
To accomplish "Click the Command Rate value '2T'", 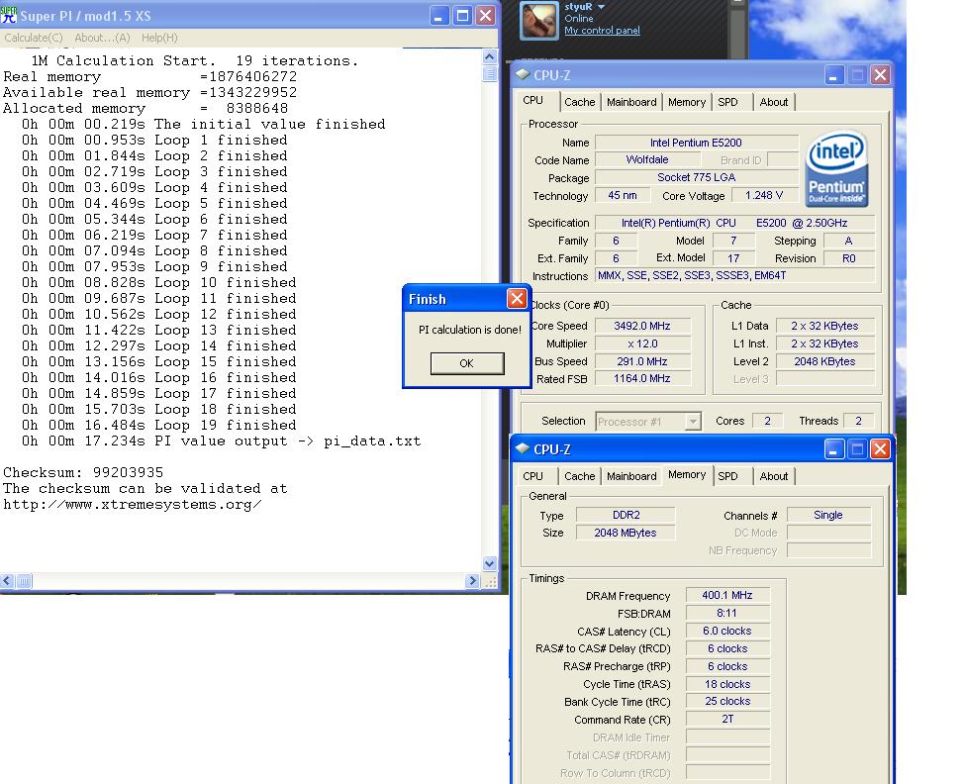I will click(727, 719).
